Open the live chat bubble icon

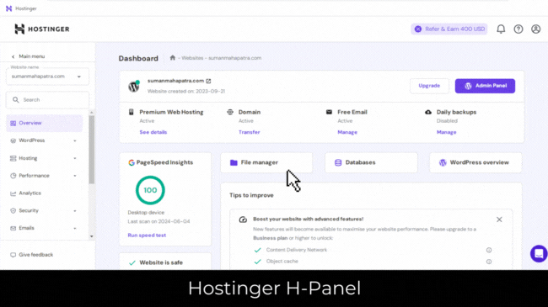coord(539,253)
